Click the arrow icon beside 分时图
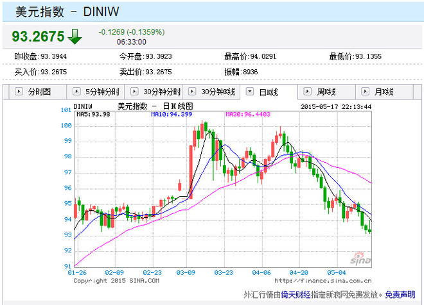 point(19,92)
